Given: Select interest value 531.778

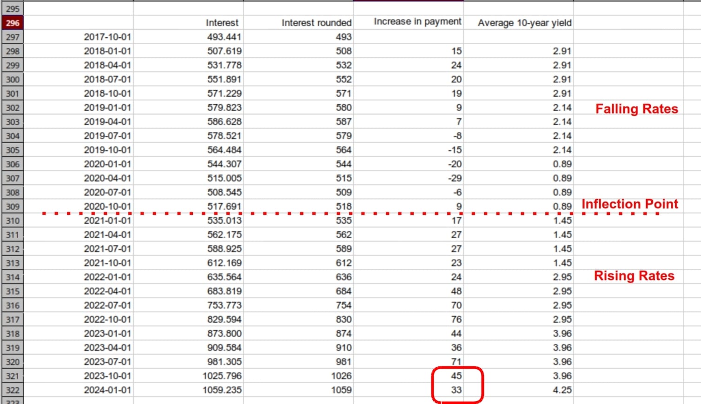Looking at the screenshot, I should tap(188, 65).
